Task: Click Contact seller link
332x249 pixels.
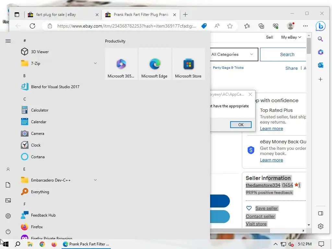Action: 260,216
